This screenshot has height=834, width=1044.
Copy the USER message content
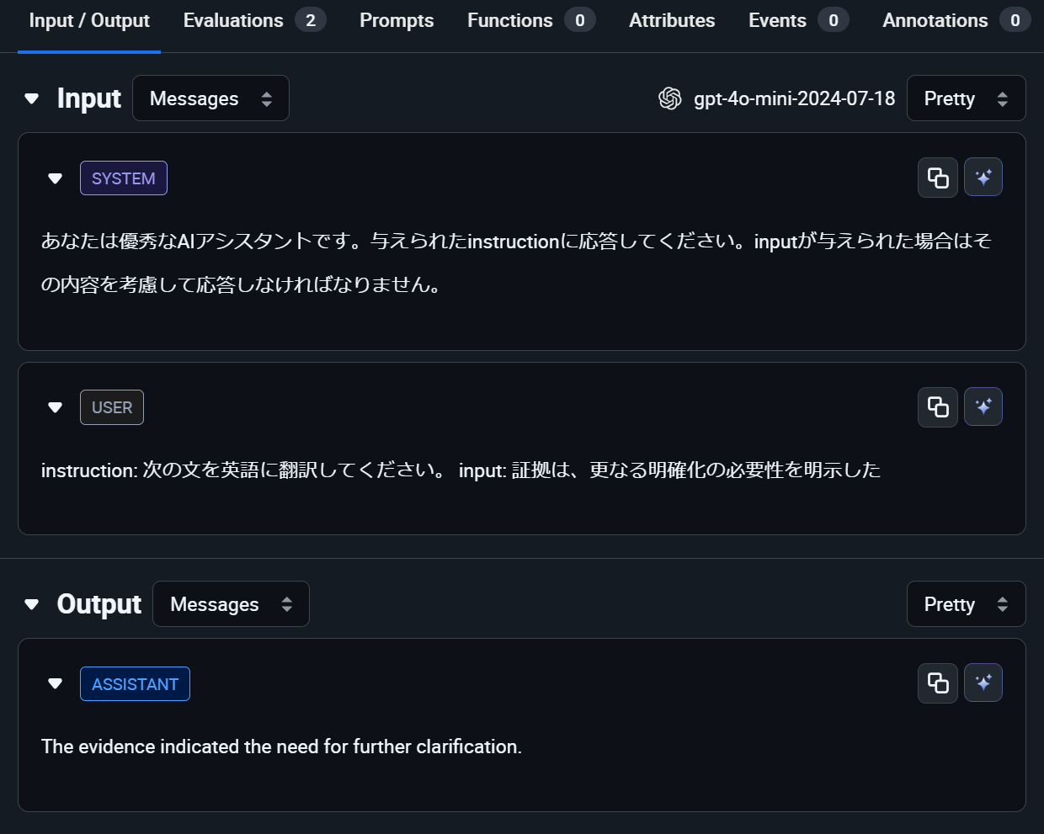click(x=937, y=407)
